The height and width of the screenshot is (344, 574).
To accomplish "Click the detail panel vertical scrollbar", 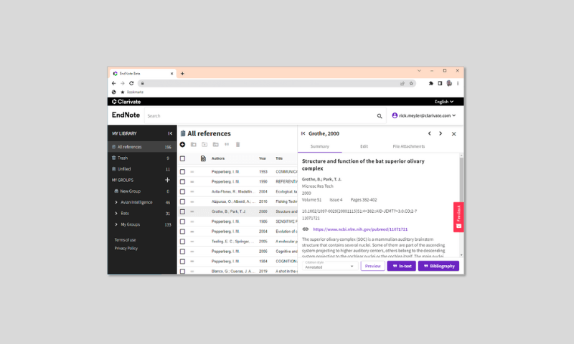I will tap(461, 179).
